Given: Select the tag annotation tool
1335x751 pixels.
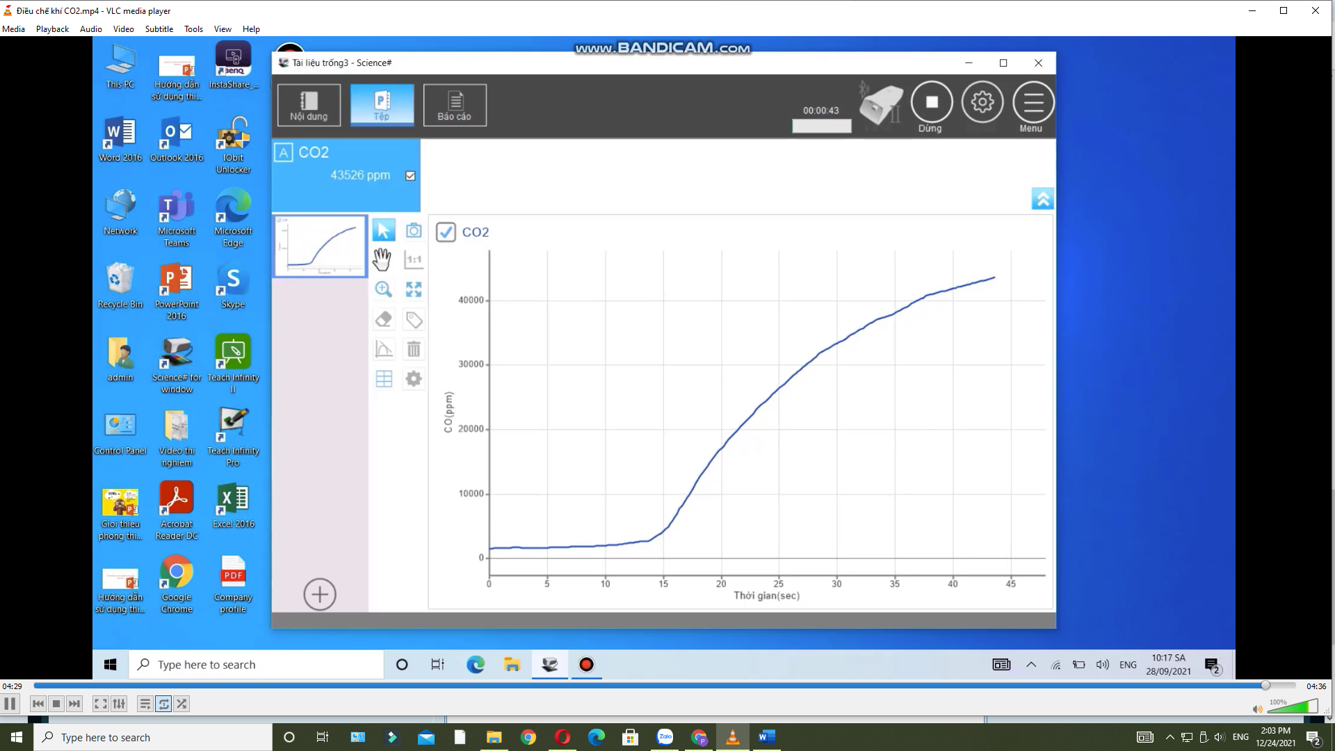Looking at the screenshot, I should click(x=414, y=319).
